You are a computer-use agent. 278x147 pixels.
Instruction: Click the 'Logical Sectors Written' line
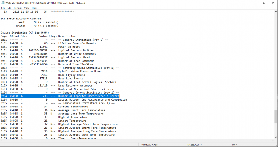tap(47, 50)
